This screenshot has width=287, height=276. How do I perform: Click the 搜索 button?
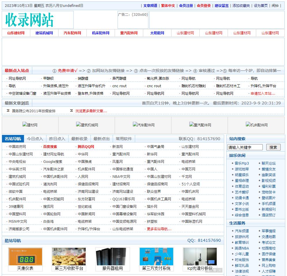pos(273,147)
